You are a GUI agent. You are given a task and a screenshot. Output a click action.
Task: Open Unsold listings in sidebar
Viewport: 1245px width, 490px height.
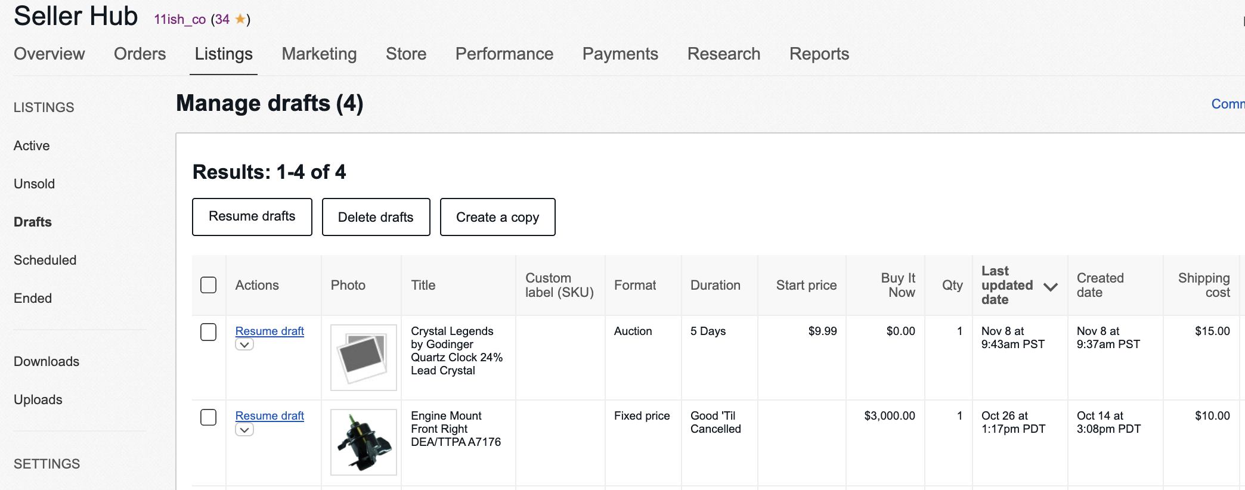pos(35,184)
